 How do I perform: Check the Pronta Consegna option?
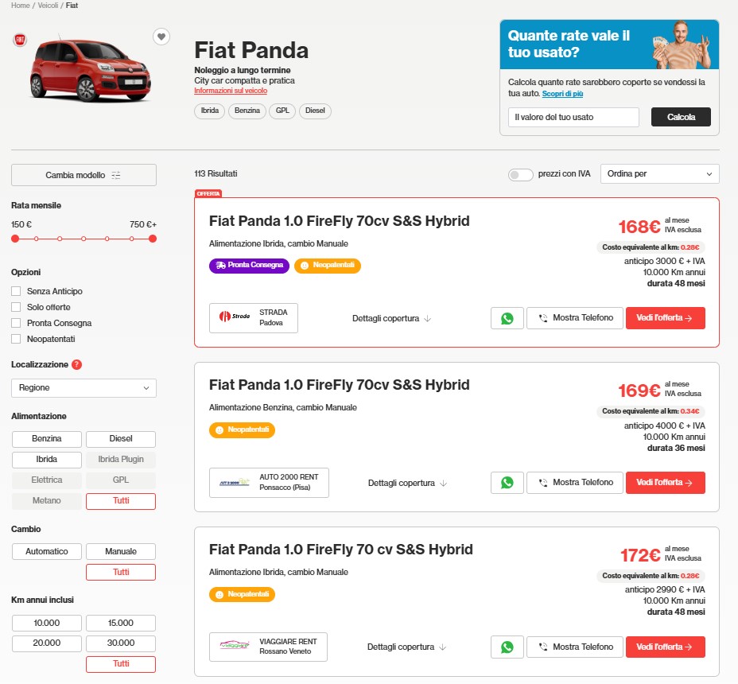pos(16,323)
